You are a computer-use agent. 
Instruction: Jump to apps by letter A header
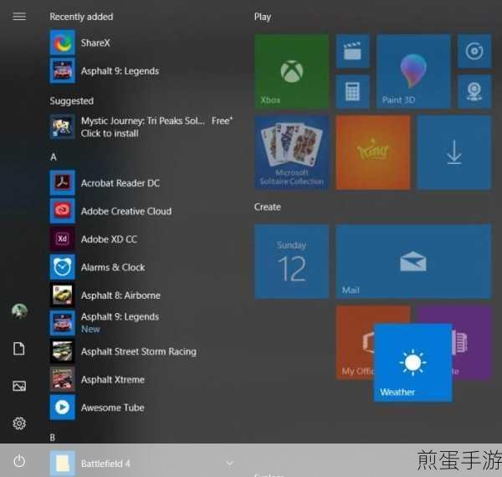(54, 156)
